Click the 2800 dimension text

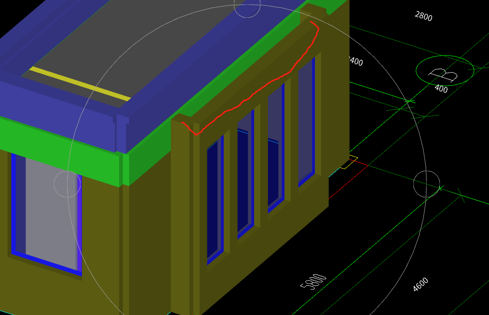(x=424, y=16)
